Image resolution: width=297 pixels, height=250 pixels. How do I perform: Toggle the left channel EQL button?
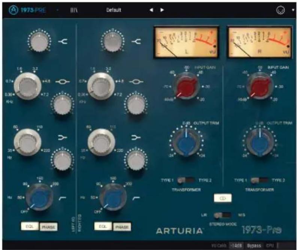click(x=30, y=226)
